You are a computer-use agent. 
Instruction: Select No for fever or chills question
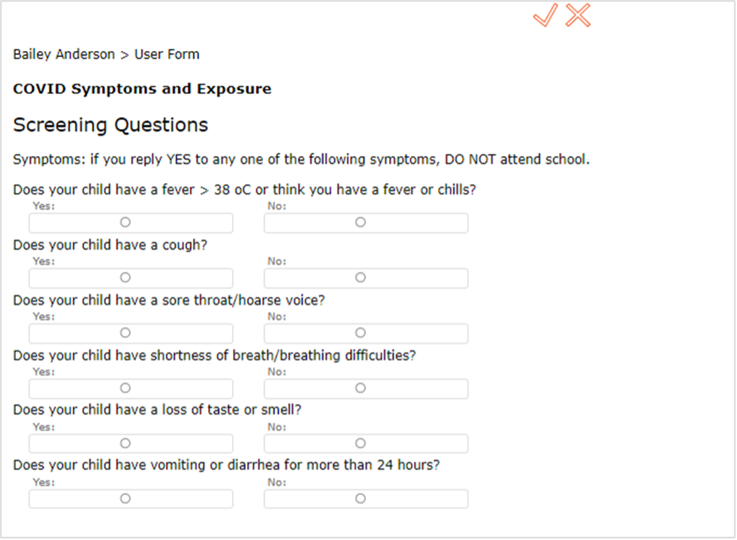tap(361, 222)
